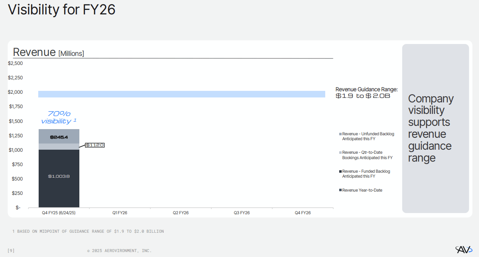
Task: Click the "Visibility for FY26" slide title
Action: click(x=62, y=9)
